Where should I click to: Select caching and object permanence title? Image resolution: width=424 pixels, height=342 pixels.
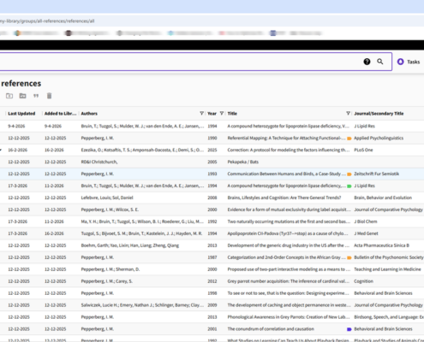[289, 305]
